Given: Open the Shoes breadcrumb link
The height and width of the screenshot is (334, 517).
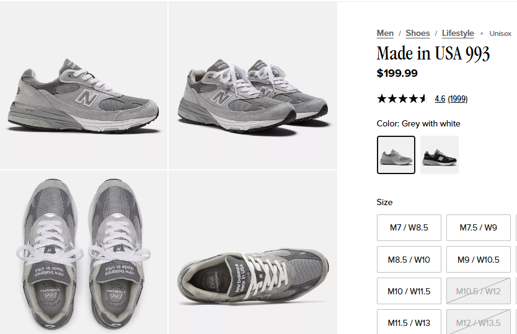Looking at the screenshot, I should tap(417, 33).
